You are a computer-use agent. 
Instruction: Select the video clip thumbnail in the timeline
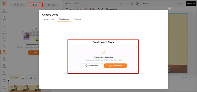tap(25, 88)
